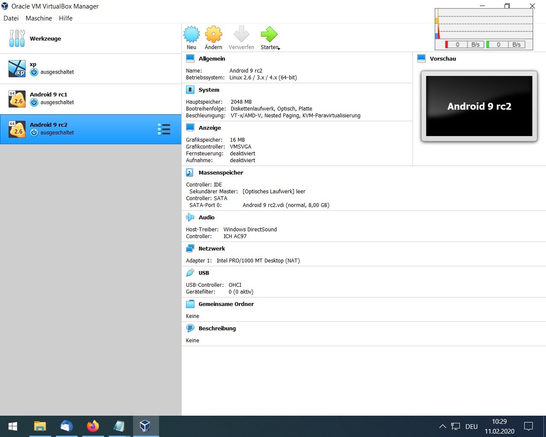Click the Vorschau monitor icon
Image resolution: width=546 pixels, height=437 pixels.
click(421, 58)
